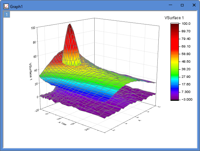Image resolution: width=200 pixels, height=151 pixels.
Task: Click the 17.60 color scale label
Action: pos(186,84)
